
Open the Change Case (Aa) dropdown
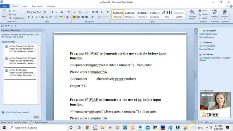62,12
